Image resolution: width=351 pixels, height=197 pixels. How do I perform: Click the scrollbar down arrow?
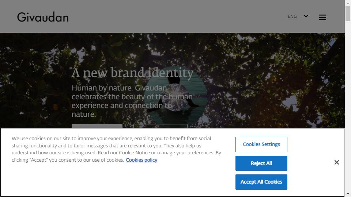pyautogui.click(x=348, y=194)
